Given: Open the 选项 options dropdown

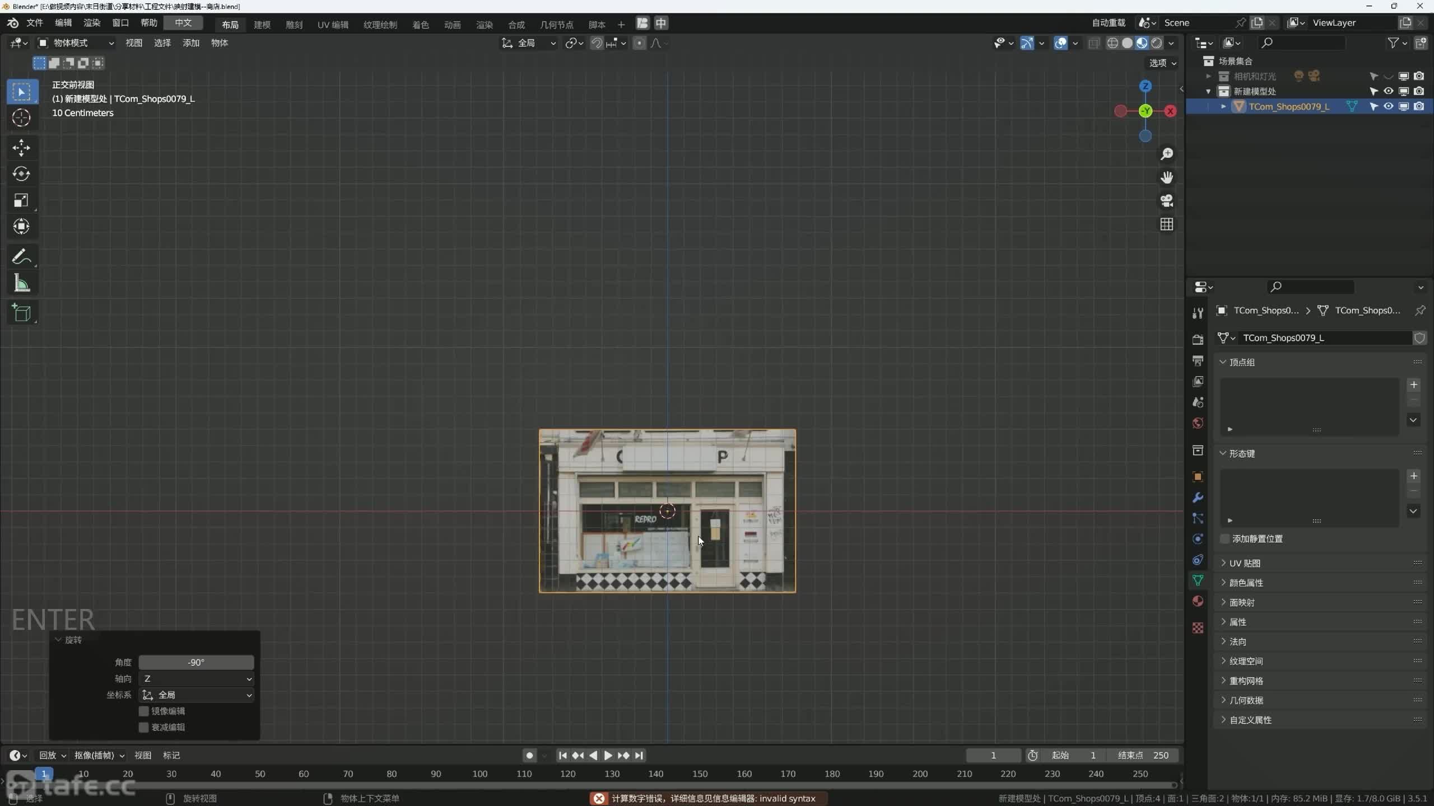Looking at the screenshot, I should click(1163, 63).
